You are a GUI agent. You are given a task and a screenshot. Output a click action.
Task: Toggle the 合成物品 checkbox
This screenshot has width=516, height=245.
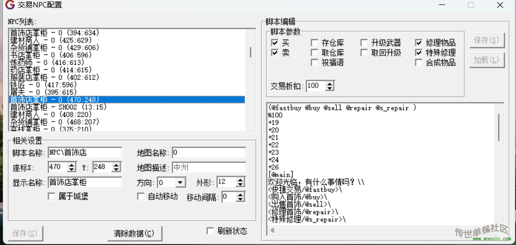(419, 63)
